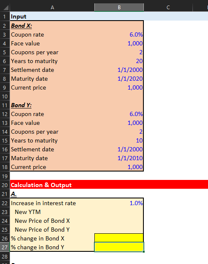
Task: Click Bond Y coupons per year in row 14
Action: [x=141, y=132]
